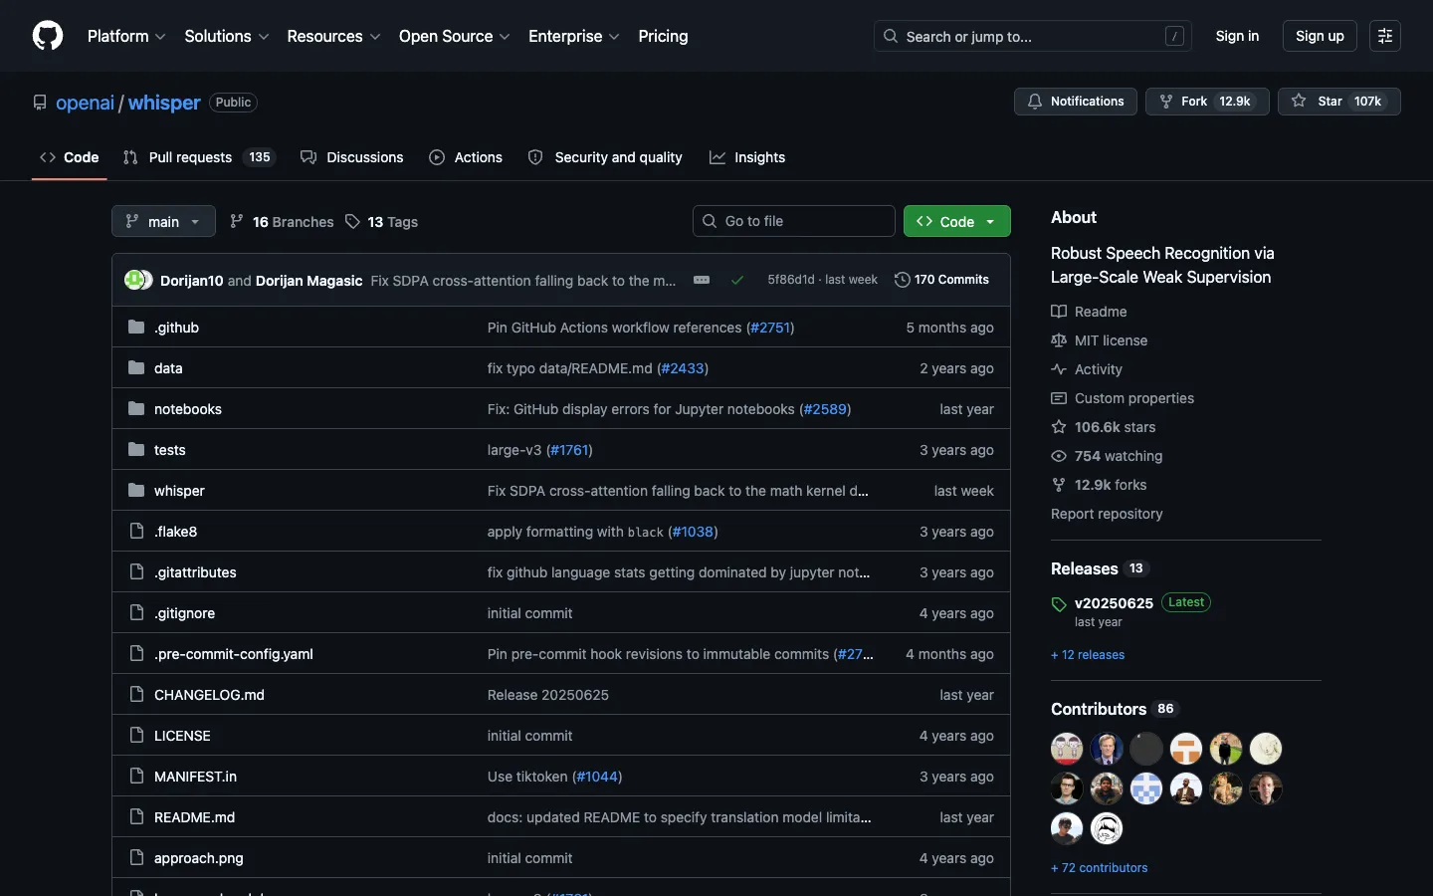View the 13 Tags list
The height and width of the screenshot is (896, 1433).
pos(381,222)
